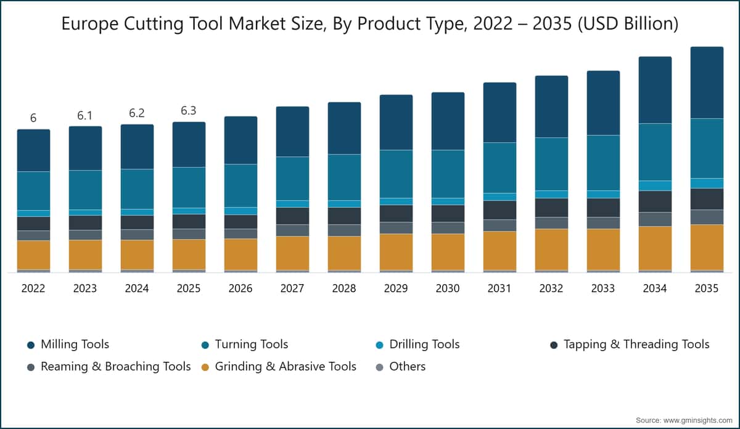Image resolution: width=740 pixels, height=429 pixels.
Task: Click the Others legend color dot
Action: [379, 367]
